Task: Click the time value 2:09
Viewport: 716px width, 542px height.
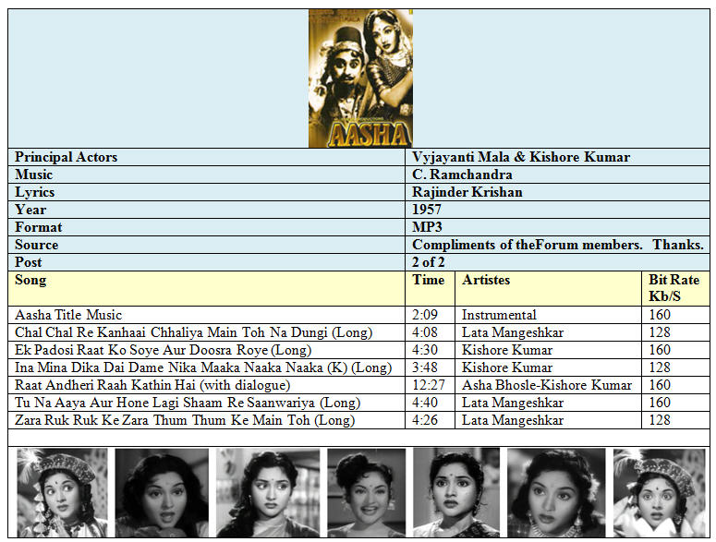Action: pyautogui.click(x=425, y=315)
